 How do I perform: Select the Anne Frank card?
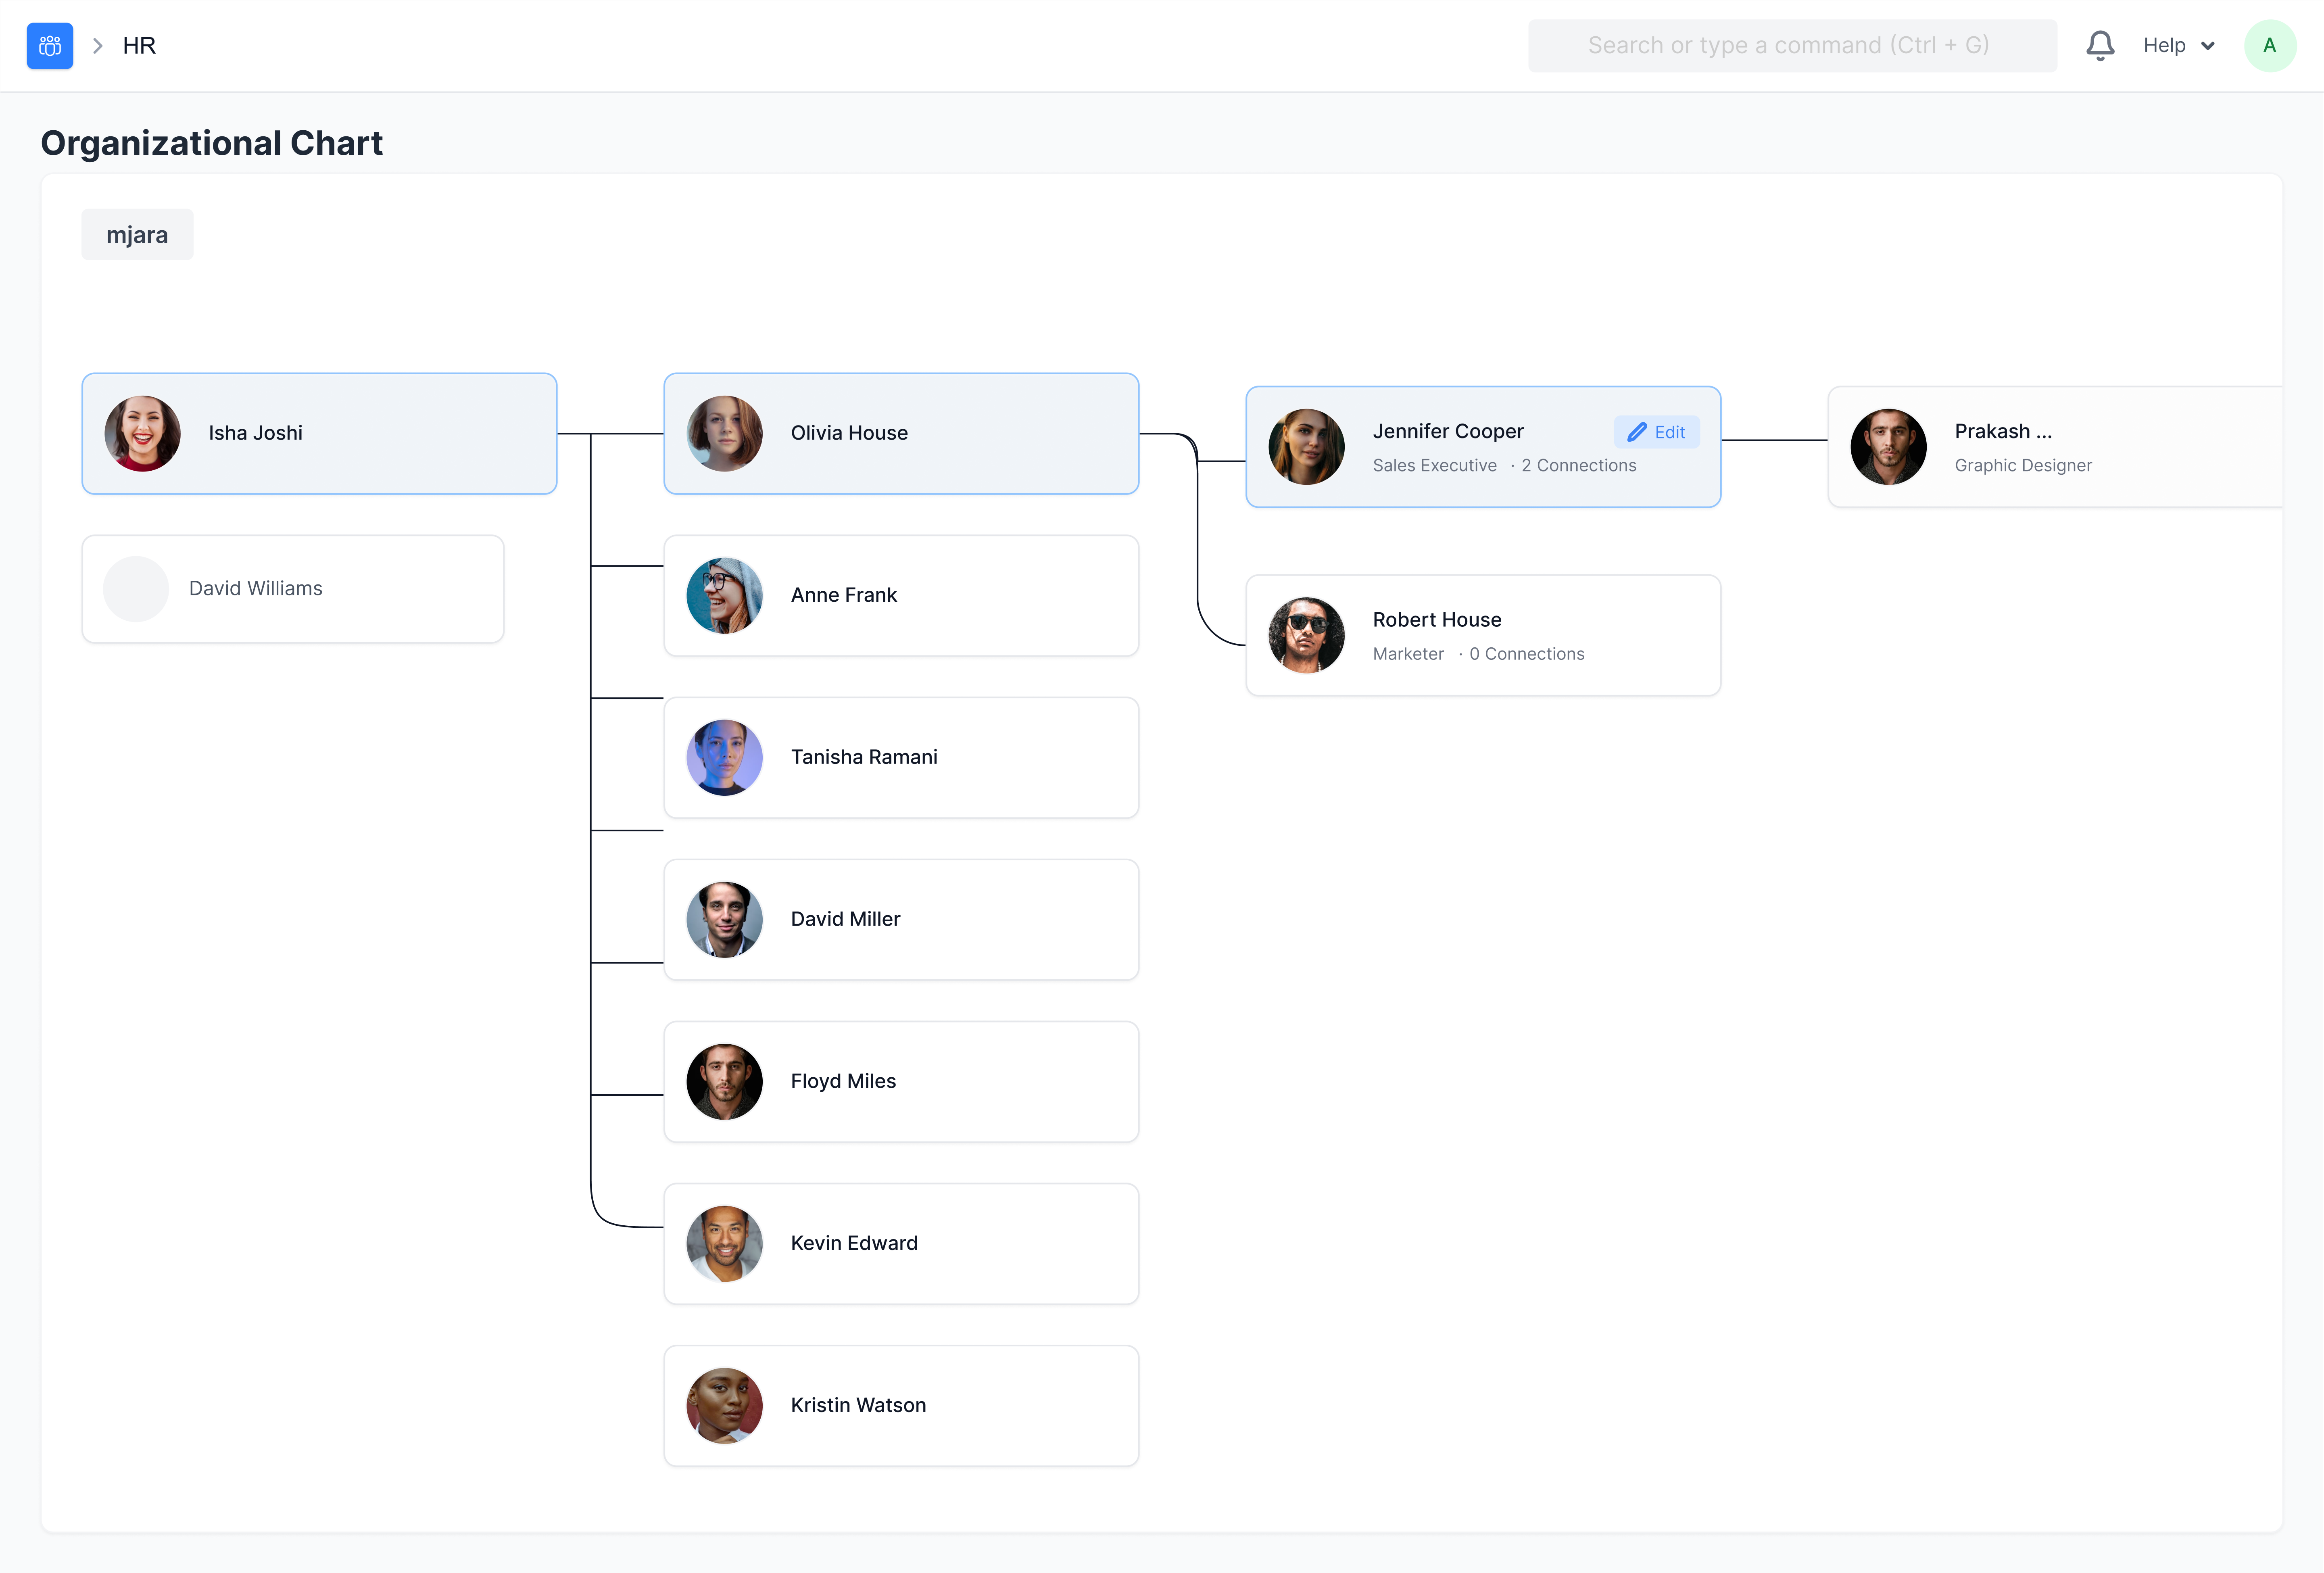(900, 595)
